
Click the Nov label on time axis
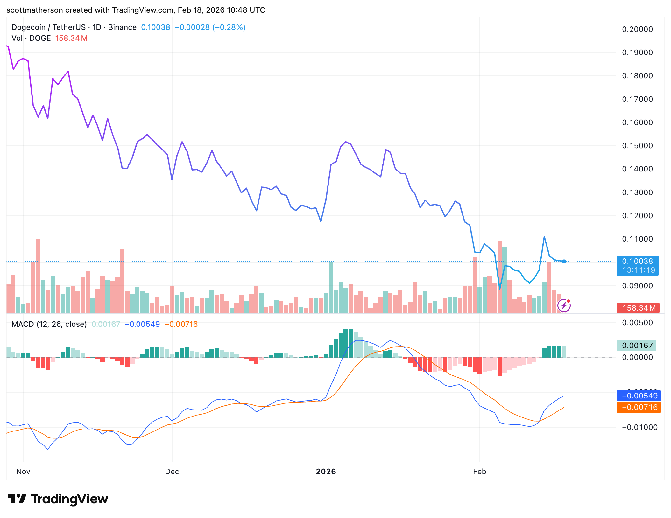23,472
